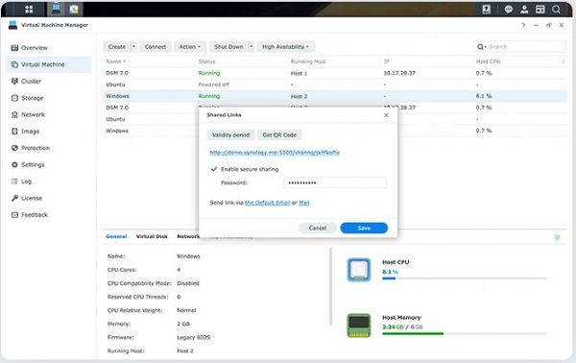The height and width of the screenshot is (363, 576).
Task: Open the High Availability dropdown
Action: pyautogui.click(x=285, y=47)
